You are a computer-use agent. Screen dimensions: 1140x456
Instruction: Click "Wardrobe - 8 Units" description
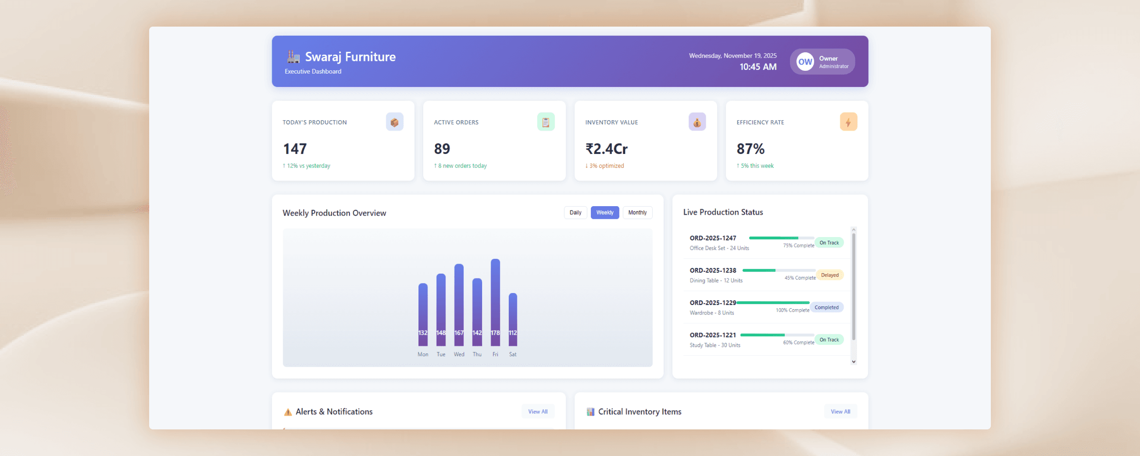pyautogui.click(x=712, y=313)
